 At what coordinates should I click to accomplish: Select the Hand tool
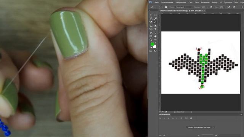(x=155, y=36)
